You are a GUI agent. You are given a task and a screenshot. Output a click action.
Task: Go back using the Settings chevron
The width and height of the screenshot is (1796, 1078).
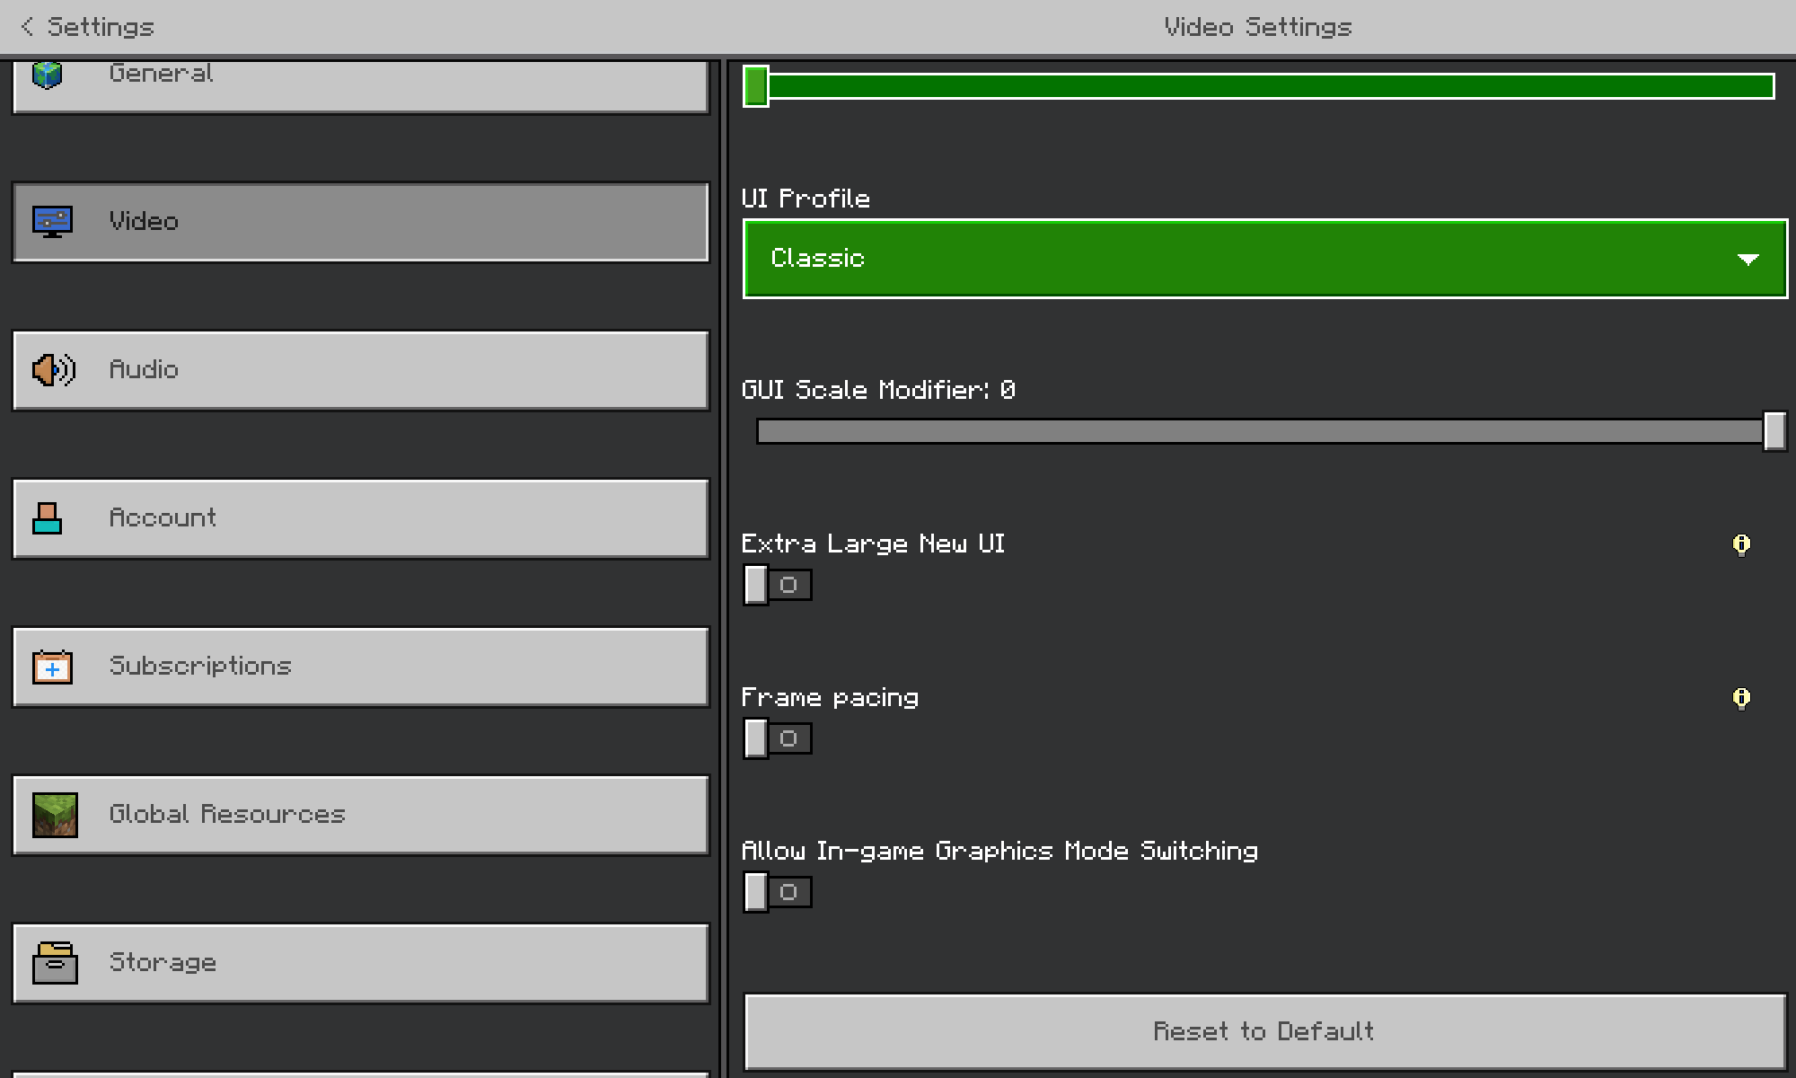click(28, 27)
